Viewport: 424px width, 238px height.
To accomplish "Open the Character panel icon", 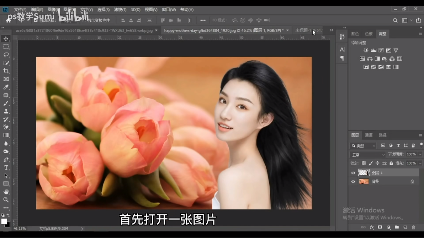I will tap(342, 49).
